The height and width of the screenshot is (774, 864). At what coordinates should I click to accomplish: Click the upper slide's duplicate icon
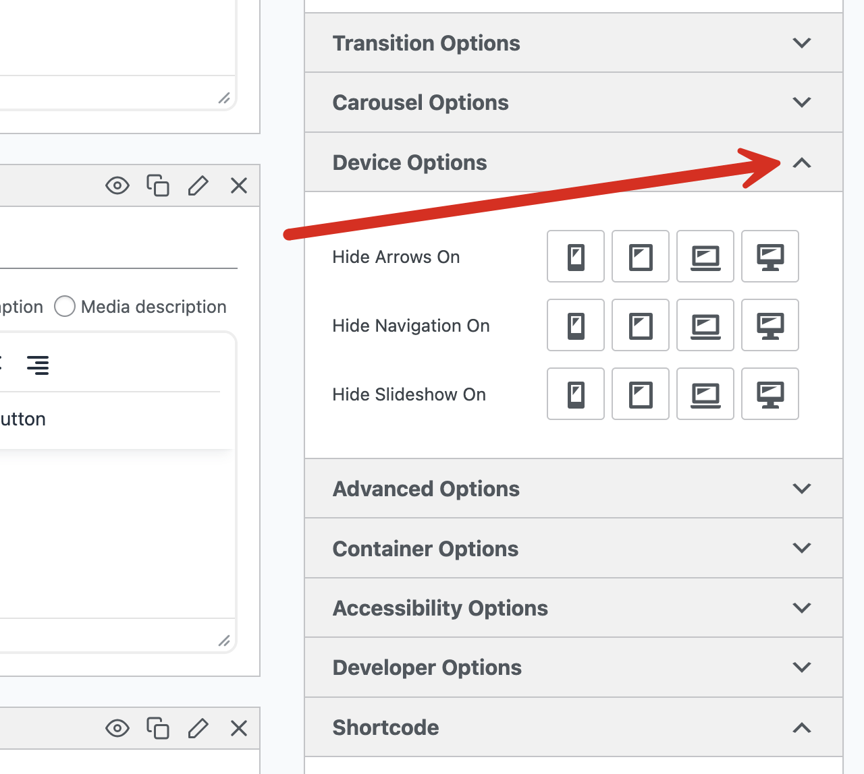[158, 185]
